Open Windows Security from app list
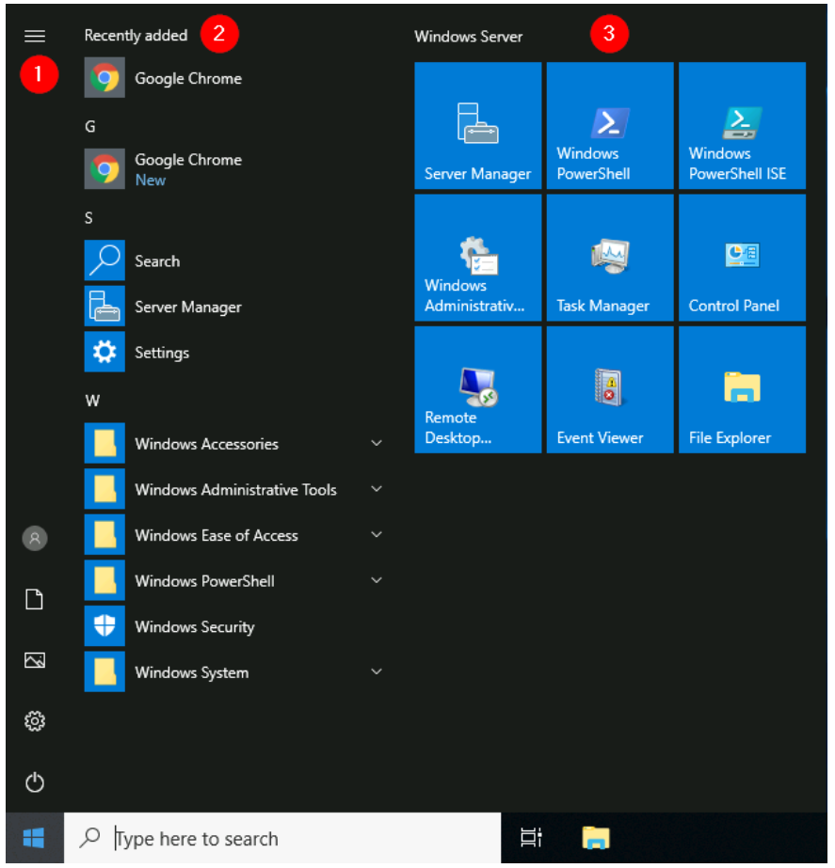This screenshot has width=835, height=868. tap(194, 627)
